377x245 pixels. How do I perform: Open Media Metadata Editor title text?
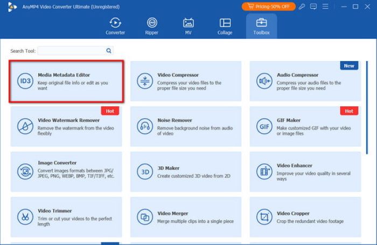tap(64, 75)
